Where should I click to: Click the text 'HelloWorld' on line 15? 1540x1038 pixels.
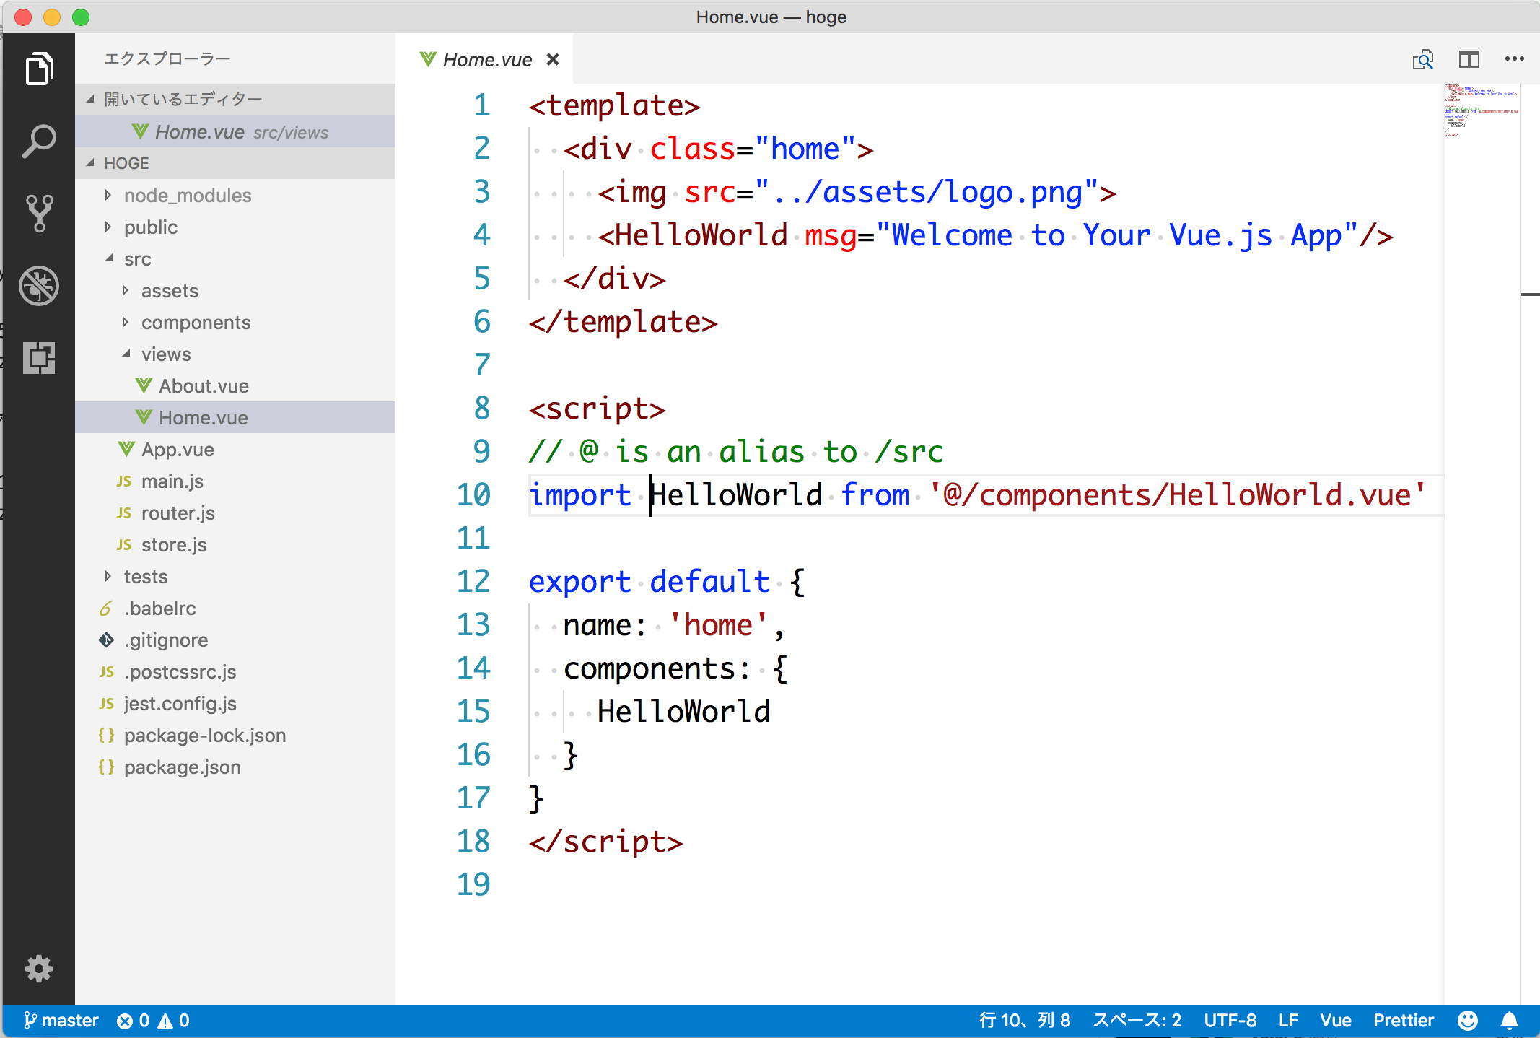click(x=683, y=712)
